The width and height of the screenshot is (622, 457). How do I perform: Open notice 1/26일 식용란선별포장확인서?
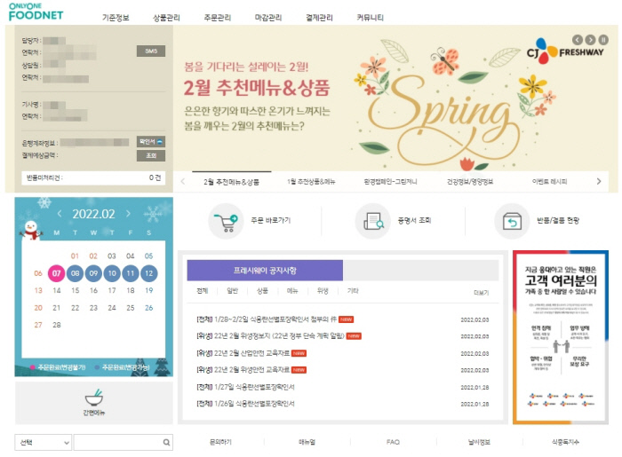pyautogui.click(x=245, y=404)
